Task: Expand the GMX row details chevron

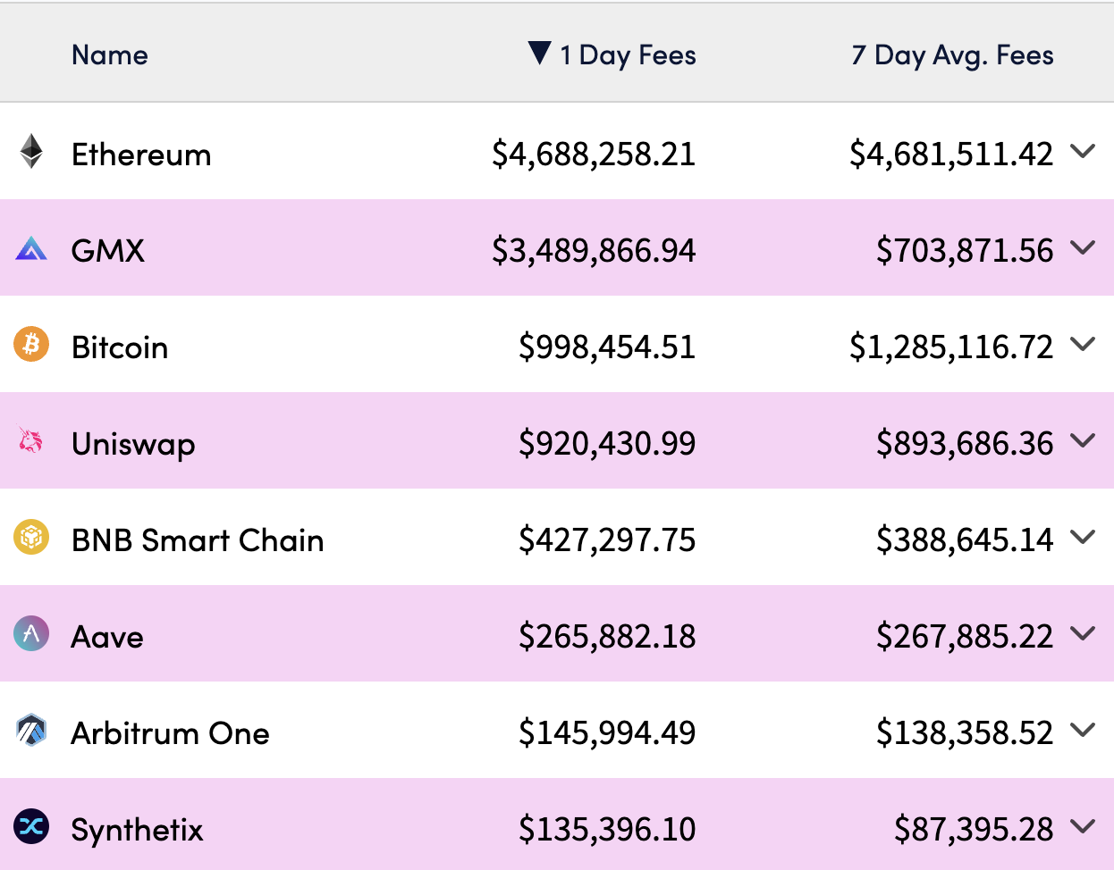Action: click(1083, 248)
